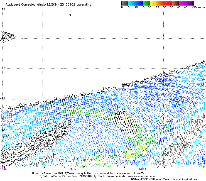Click the '45' label under the color scale
This screenshot has height=181, width=206.
click(x=186, y=8)
